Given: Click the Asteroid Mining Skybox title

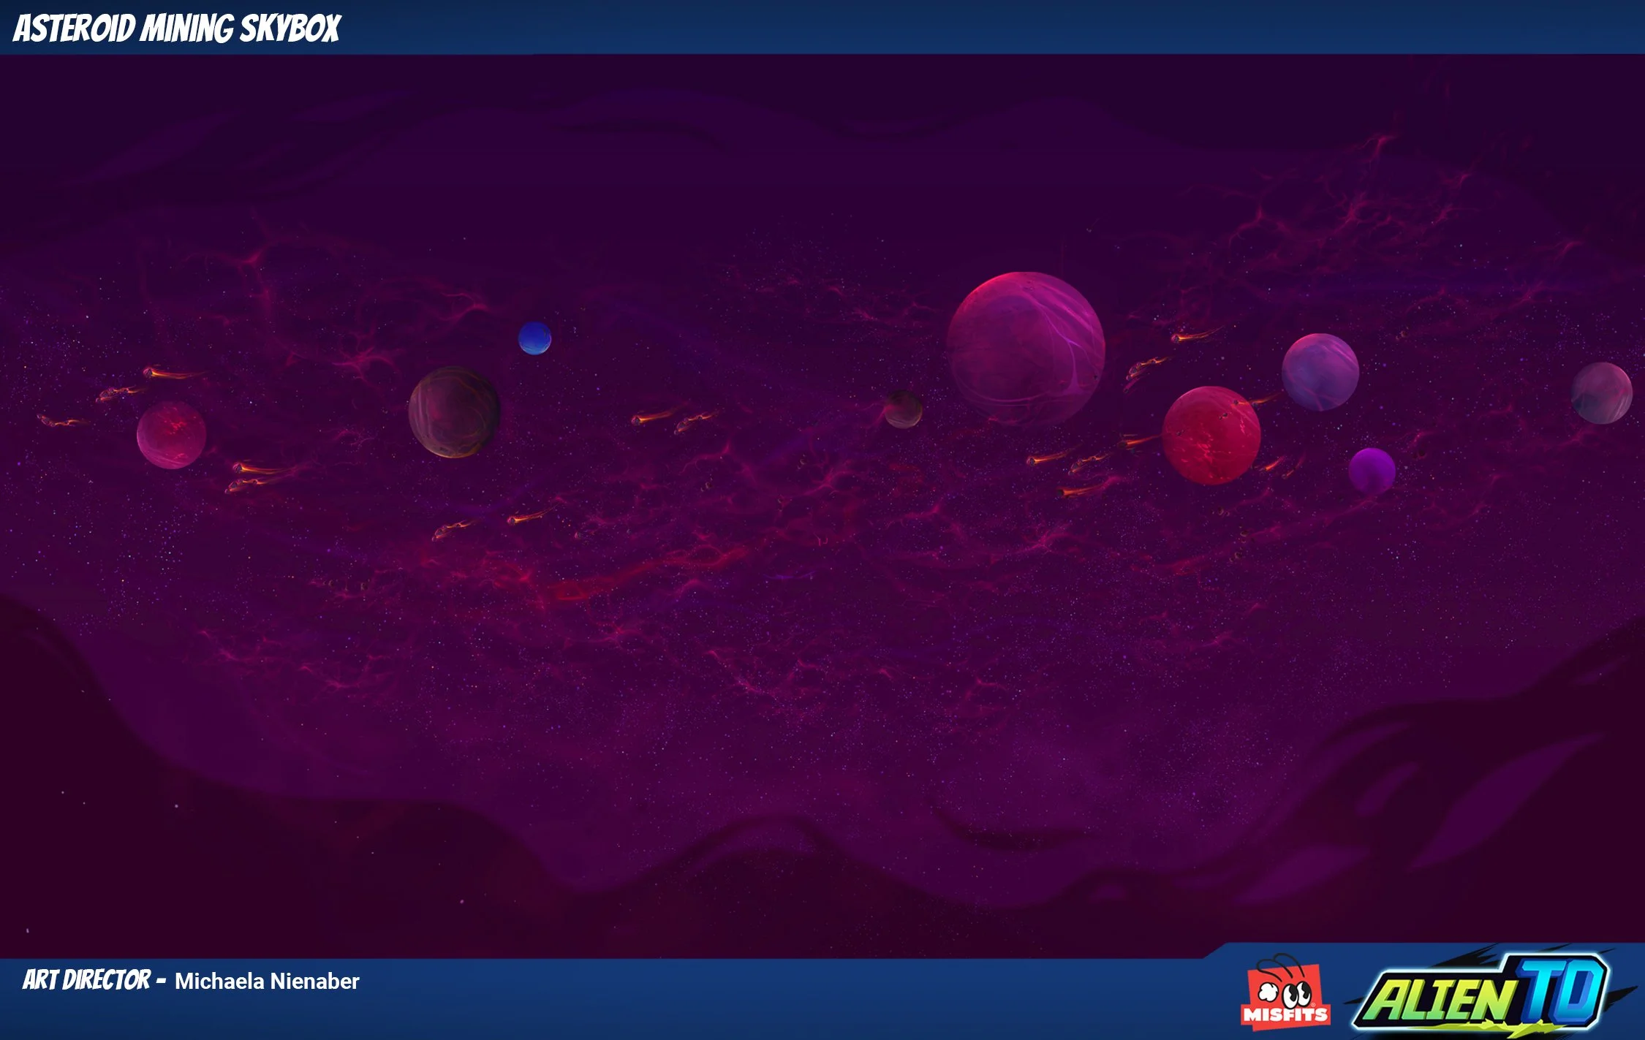Looking at the screenshot, I should click(177, 29).
